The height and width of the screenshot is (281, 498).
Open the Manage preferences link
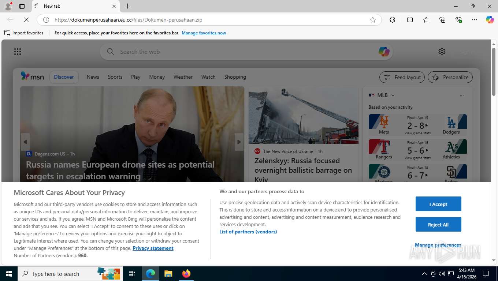coord(438,245)
